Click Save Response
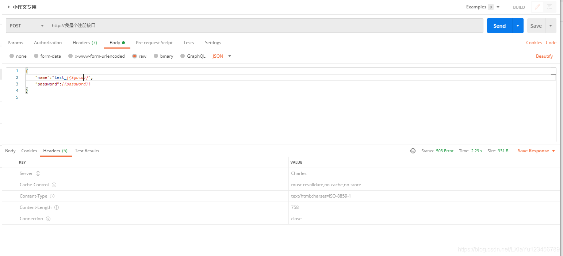 click(x=533, y=151)
